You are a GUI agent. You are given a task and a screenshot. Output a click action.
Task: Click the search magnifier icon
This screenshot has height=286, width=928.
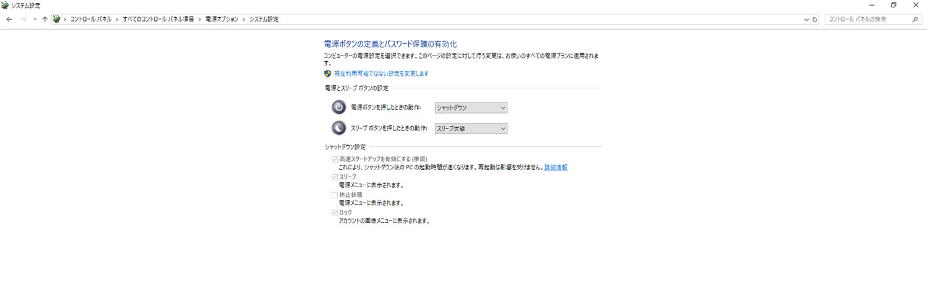(916, 20)
